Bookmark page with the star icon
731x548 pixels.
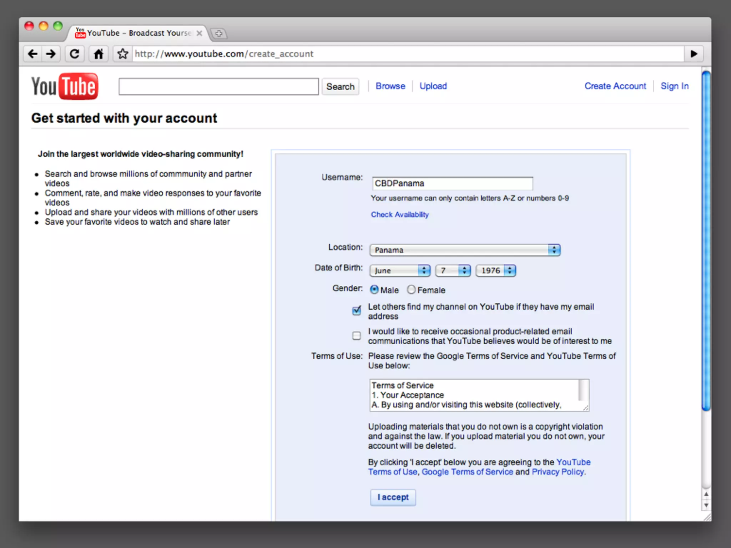(x=123, y=54)
